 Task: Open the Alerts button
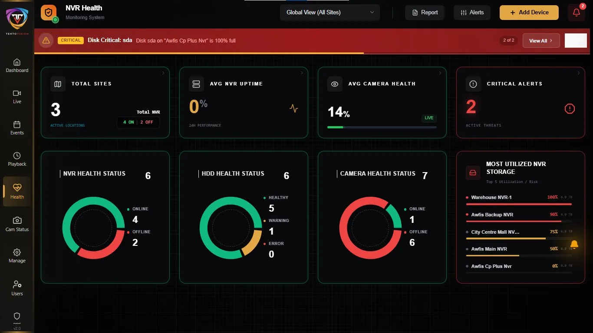coord(472,13)
